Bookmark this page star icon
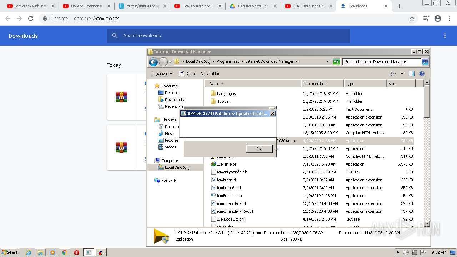The height and width of the screenshot is (257, 457). (412, 19)
